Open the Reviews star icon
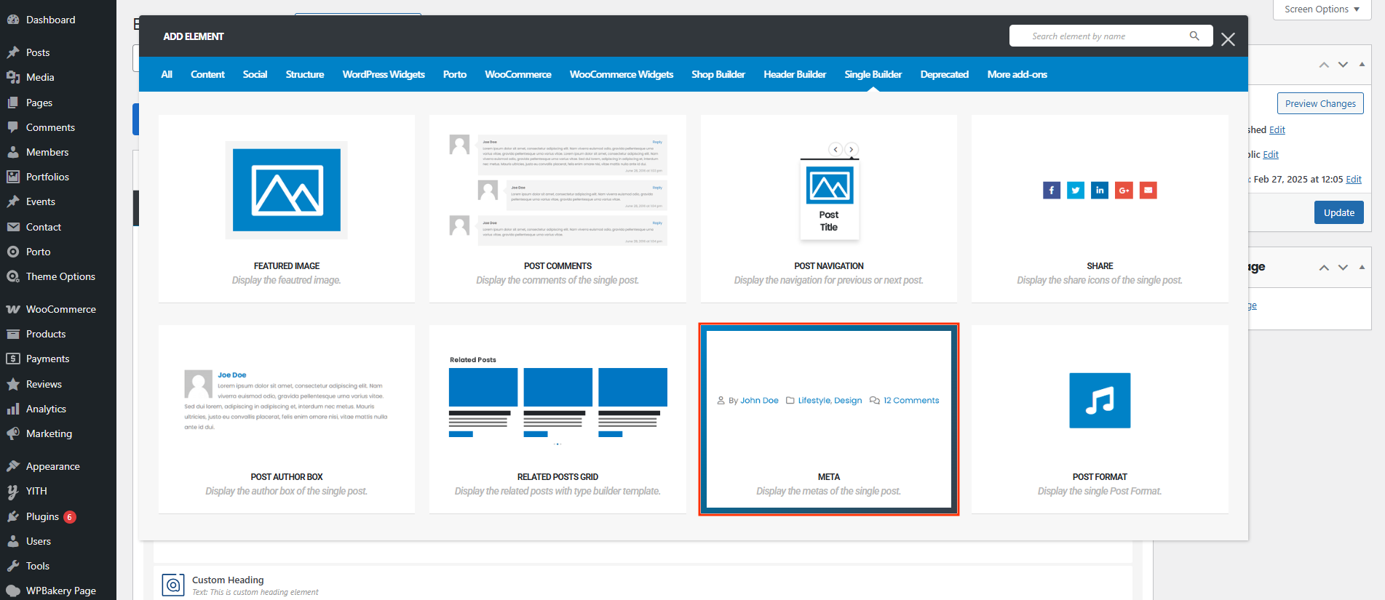Image resolution: width=1385 pixels, height=600 pixels. [x=13, y=384]
